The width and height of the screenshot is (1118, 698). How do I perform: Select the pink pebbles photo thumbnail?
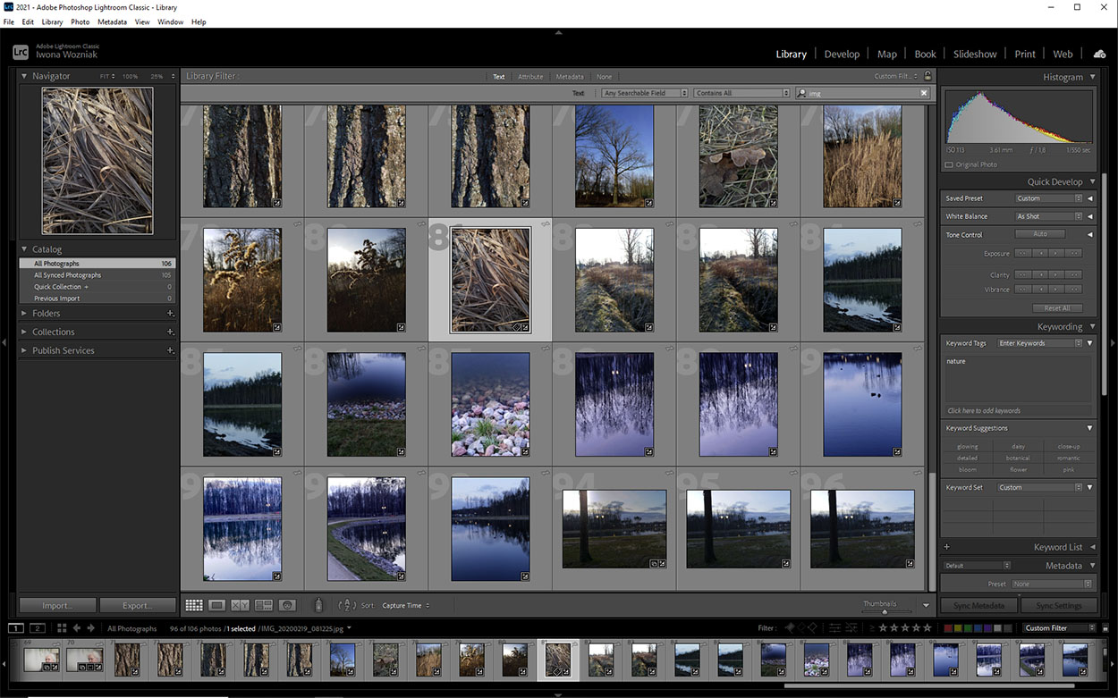click(x=490, y=404)
